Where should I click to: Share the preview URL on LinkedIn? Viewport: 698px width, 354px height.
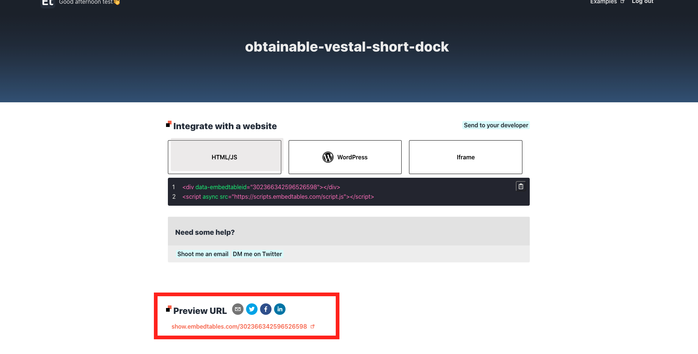[x=280, y=309]
